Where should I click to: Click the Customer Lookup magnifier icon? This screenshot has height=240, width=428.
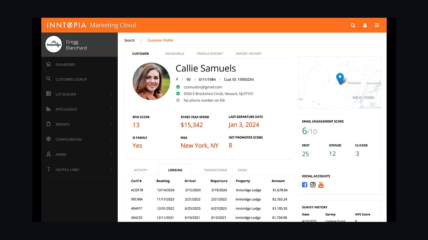click(49, 79)
